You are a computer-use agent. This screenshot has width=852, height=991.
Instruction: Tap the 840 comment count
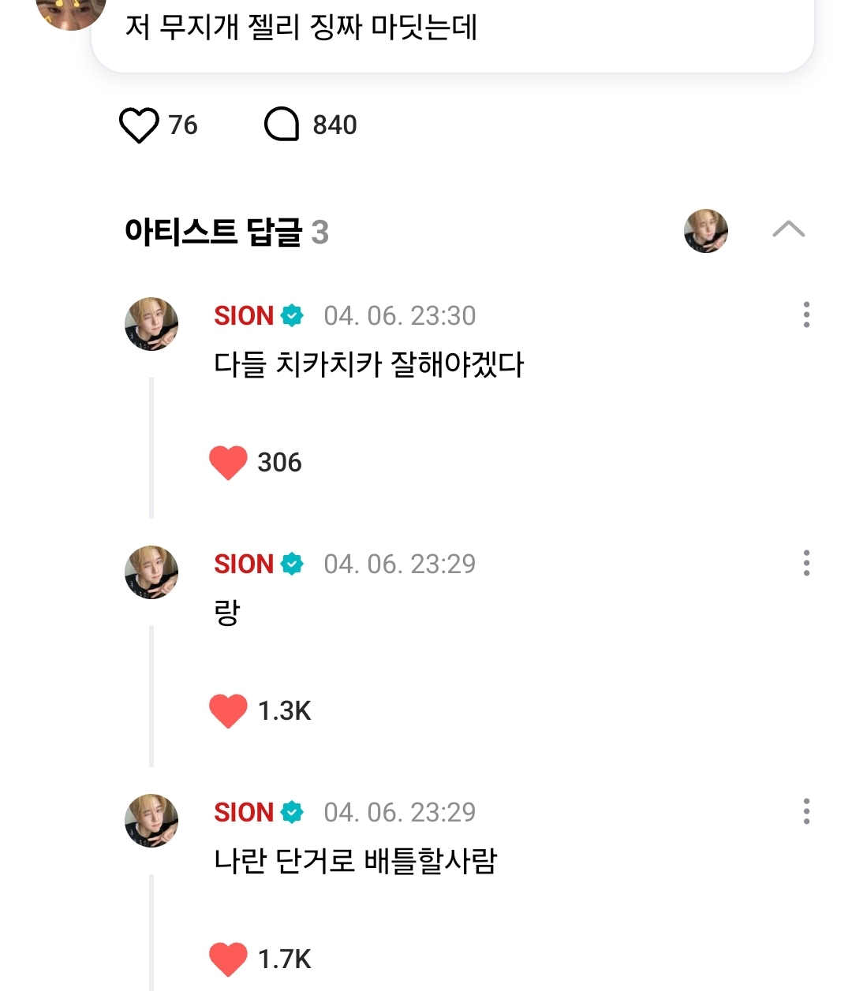[x=334, y=125]
